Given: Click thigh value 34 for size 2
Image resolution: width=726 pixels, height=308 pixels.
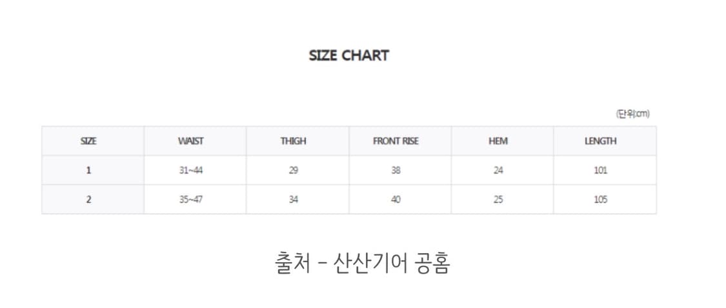Looking at the screenshot, I should point(293,200).
